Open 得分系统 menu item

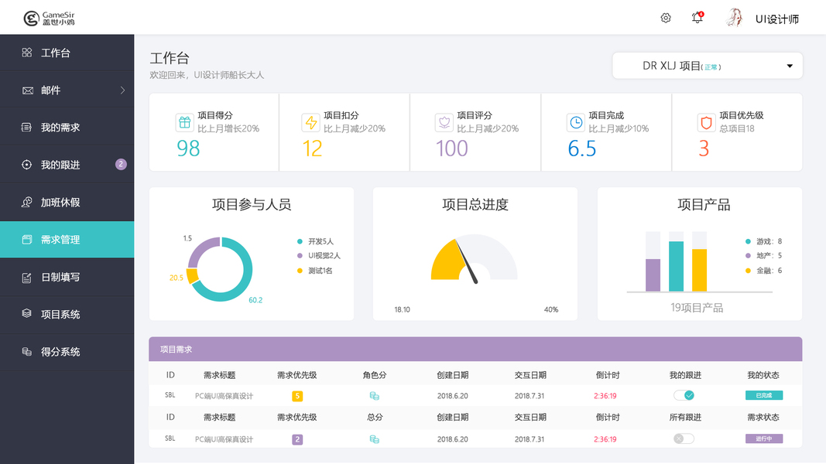(x=67, y=352)
